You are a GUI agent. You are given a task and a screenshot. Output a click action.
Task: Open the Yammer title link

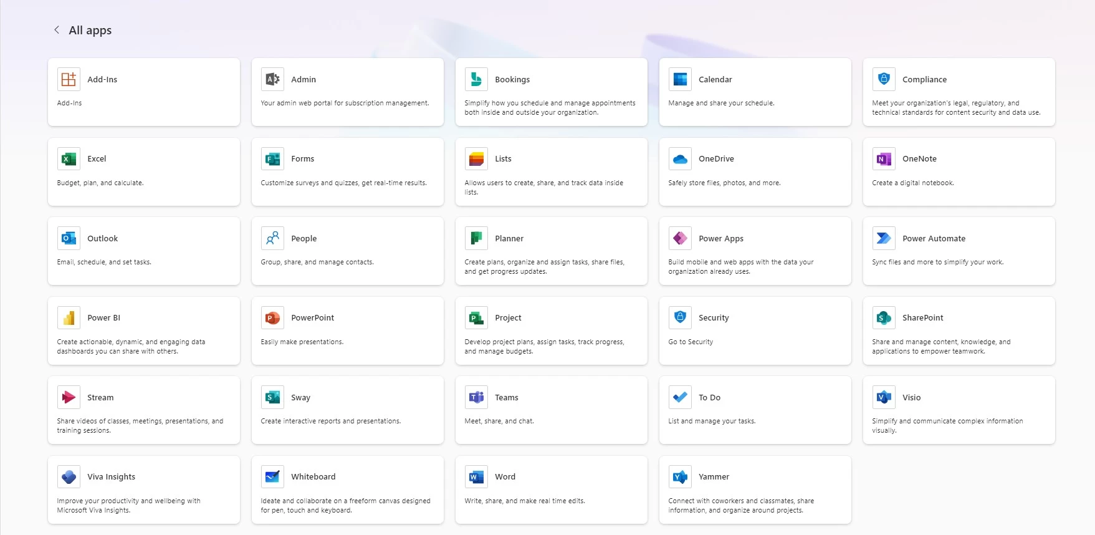(714, 477)
